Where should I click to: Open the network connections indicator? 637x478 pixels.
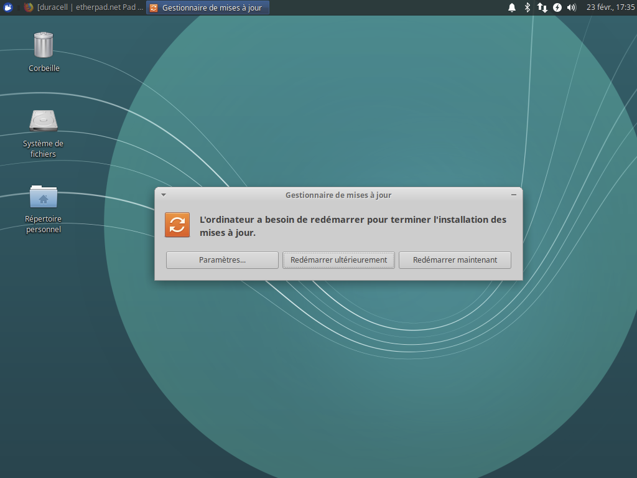tap(542, 7)
